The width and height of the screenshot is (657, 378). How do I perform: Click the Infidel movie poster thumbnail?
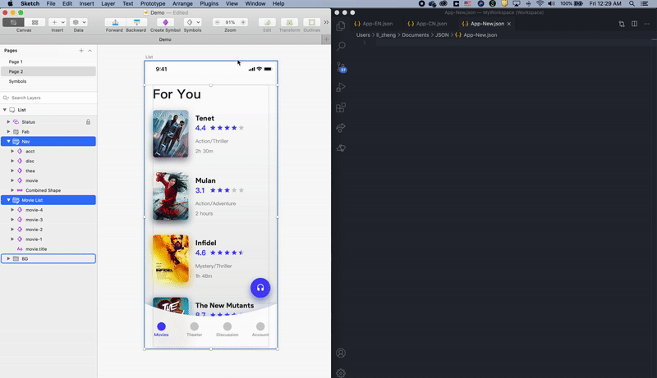click(x=171, y=259)
